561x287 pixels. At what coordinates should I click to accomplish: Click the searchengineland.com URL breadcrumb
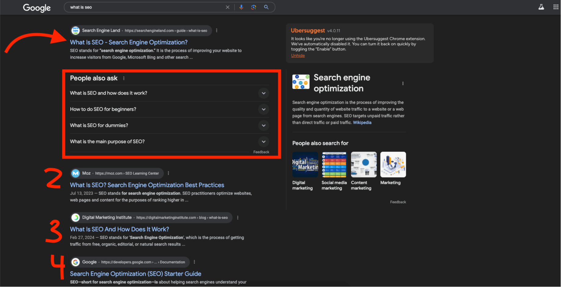pyautogui.click(x=166, y=30)
